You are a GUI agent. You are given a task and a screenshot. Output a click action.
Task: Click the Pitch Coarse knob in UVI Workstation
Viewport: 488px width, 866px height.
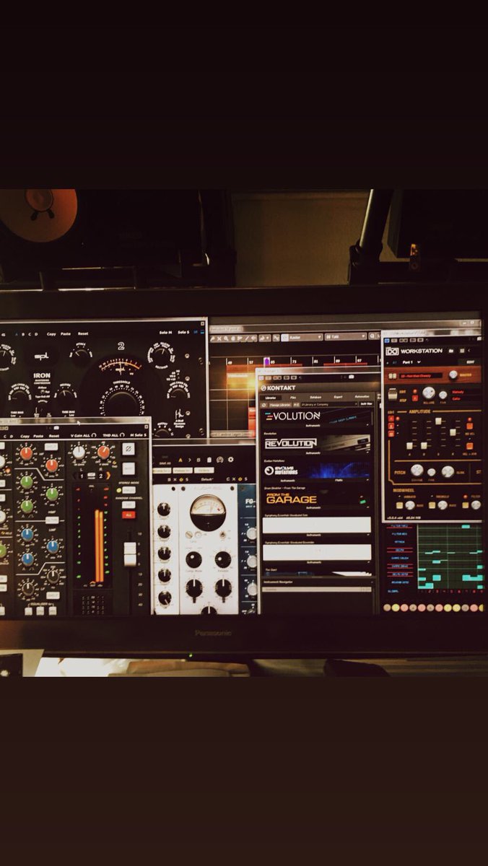tap(417, 470)
